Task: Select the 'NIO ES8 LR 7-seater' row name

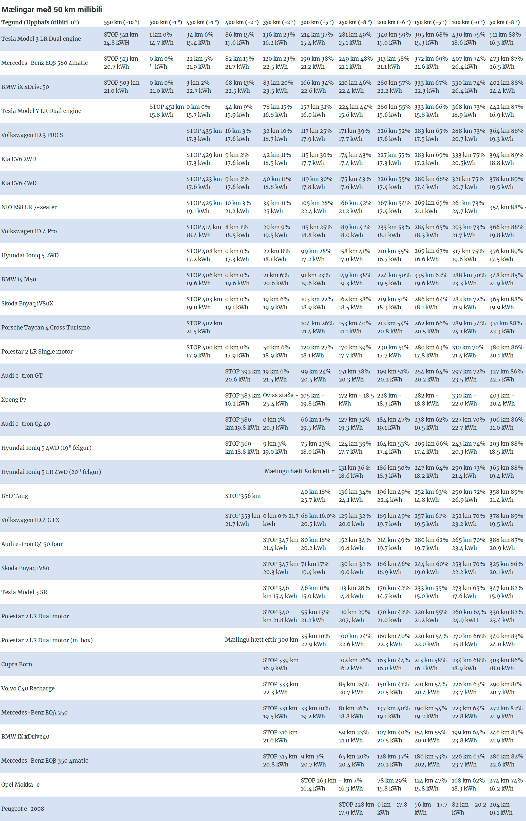Action: coord(29,207)
